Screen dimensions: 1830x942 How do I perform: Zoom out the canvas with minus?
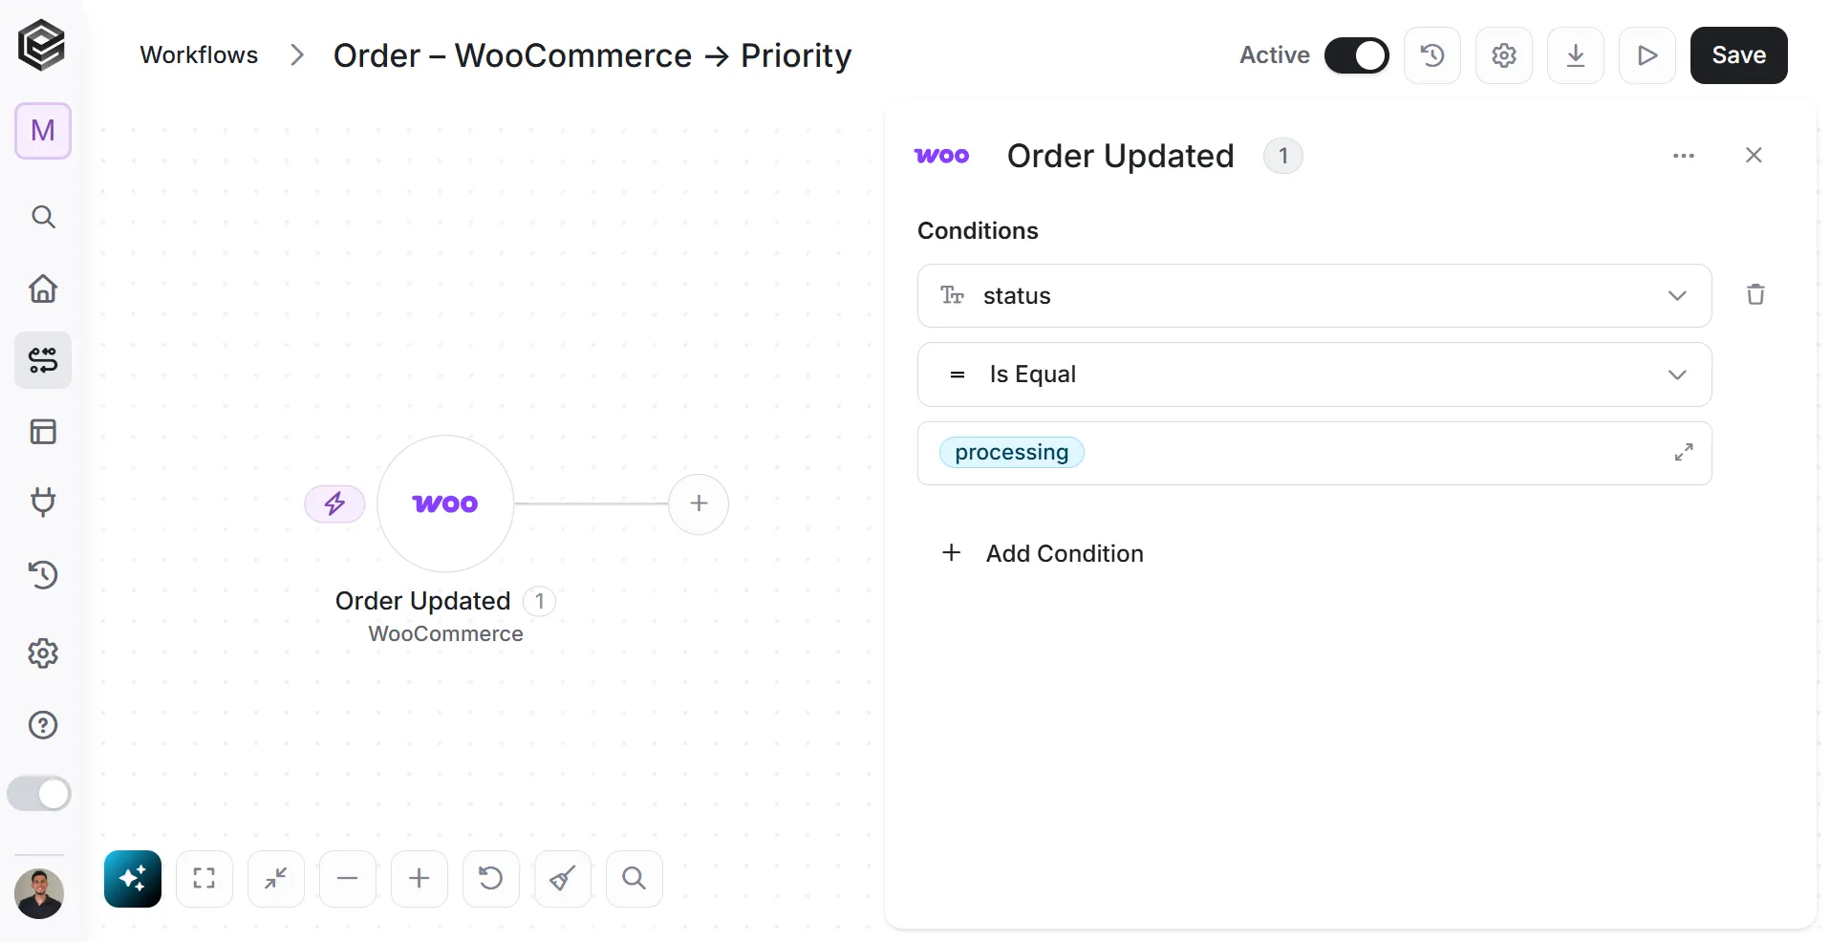348,879
